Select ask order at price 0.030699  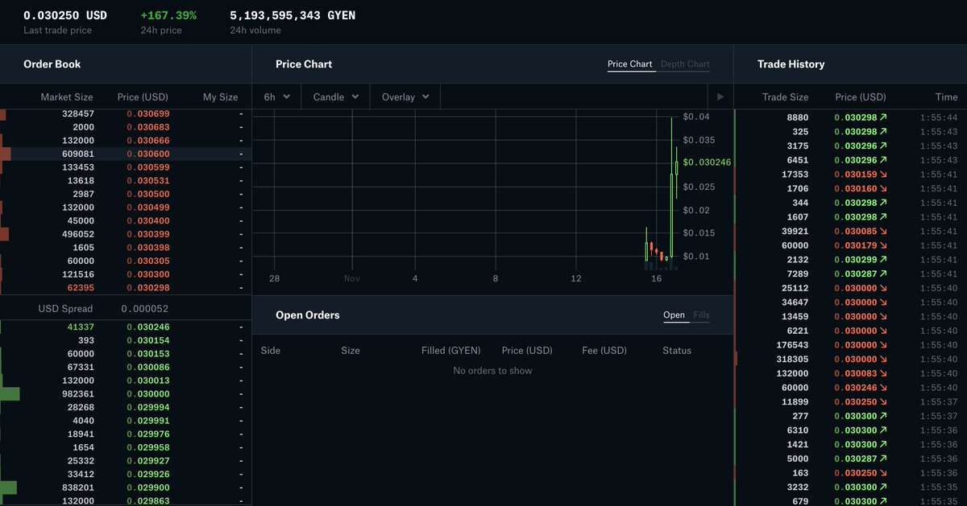(126, 114)
